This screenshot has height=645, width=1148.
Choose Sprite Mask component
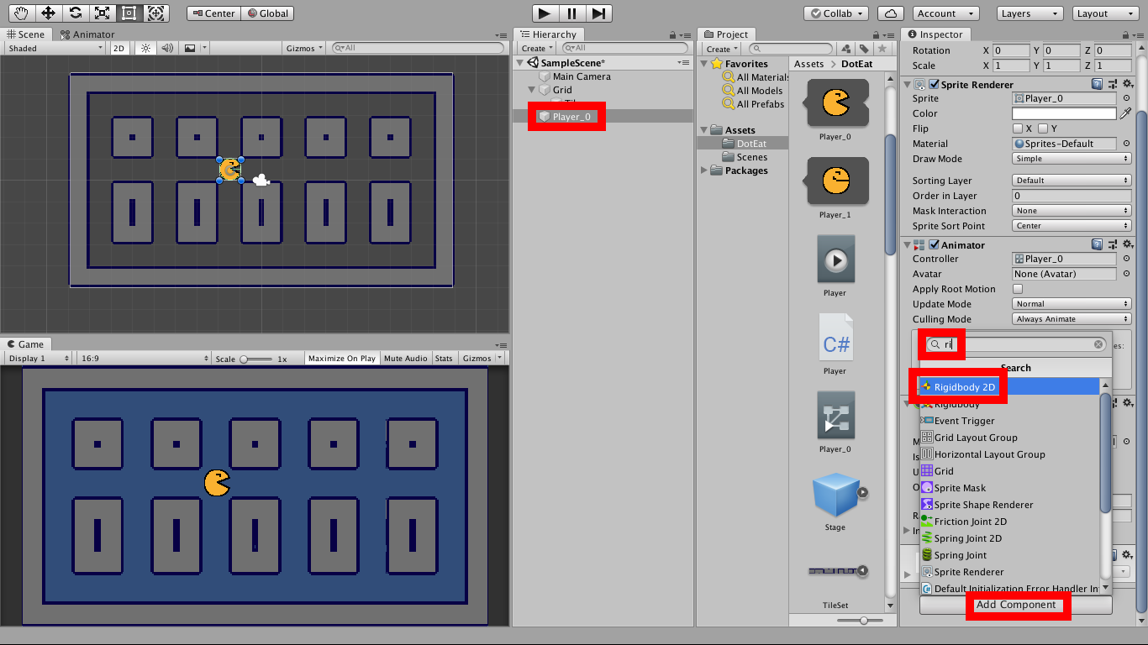pyautogui.click(x=1009, y=488)
